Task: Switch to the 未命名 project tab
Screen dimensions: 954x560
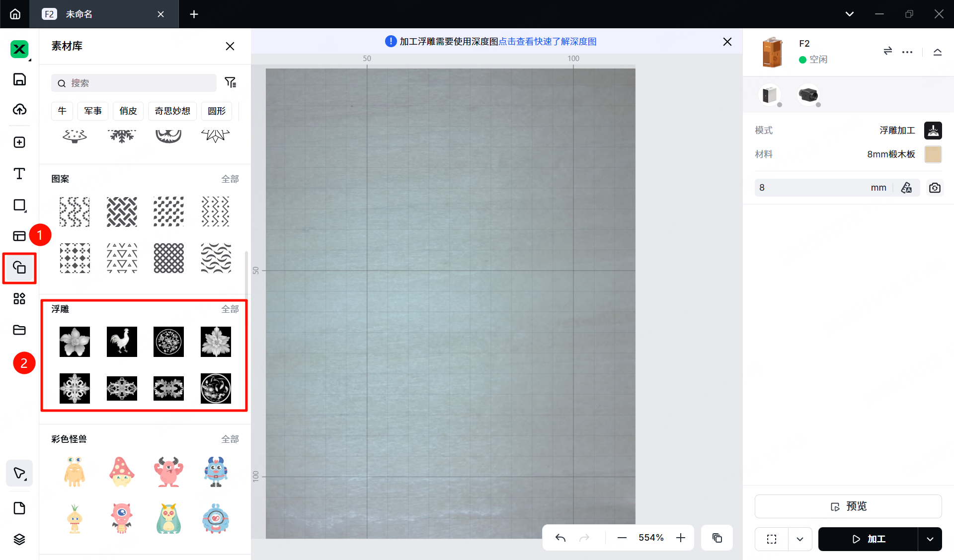Action: 79,14
